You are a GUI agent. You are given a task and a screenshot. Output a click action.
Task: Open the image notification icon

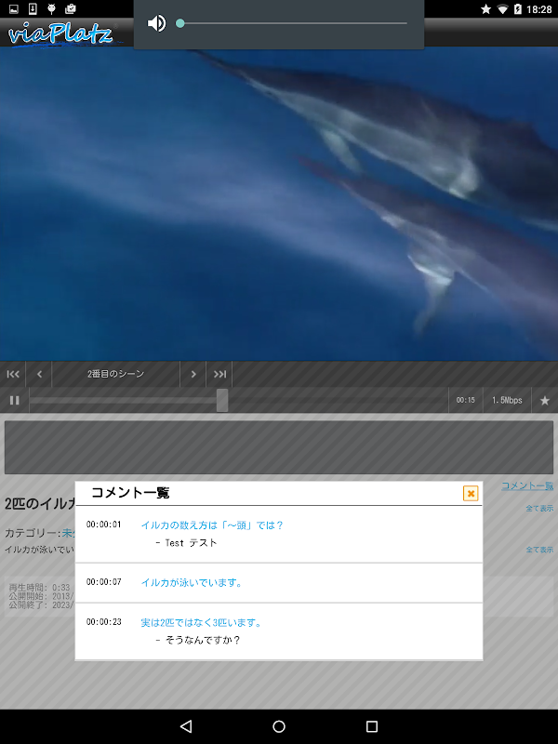[x=14, y=8]
